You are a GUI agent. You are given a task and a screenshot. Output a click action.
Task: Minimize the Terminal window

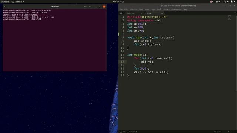click(x=95, y=7)
